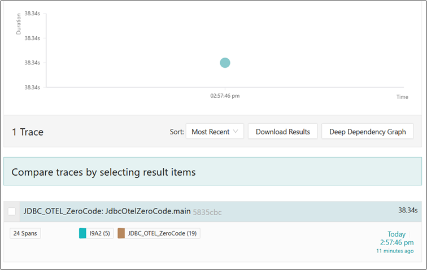Click the trace data point on scatter plot

click(x=225, y=63)
